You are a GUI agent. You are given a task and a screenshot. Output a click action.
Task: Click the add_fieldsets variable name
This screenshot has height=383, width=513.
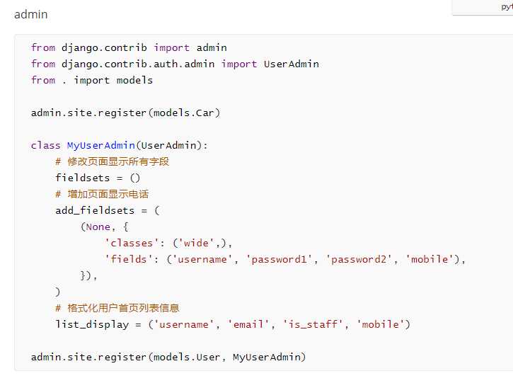(x=95, y=210)
